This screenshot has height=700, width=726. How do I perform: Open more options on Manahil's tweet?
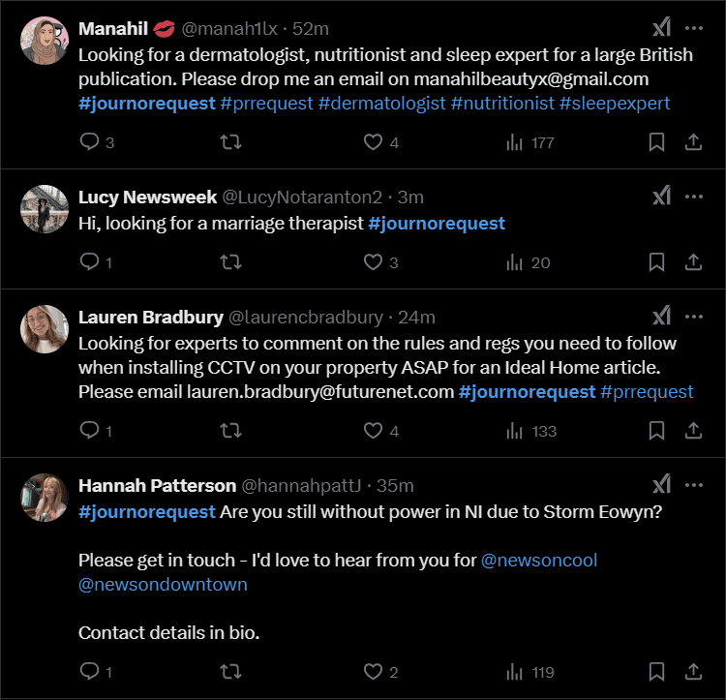tap(694, 28)
